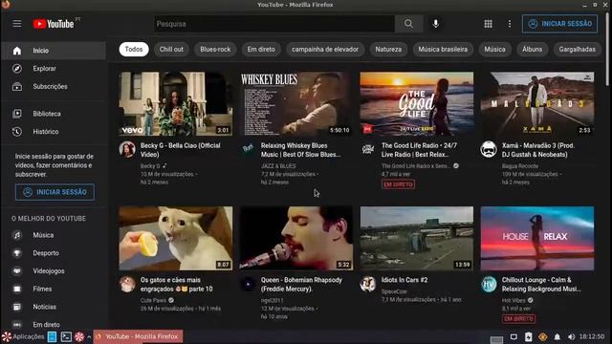Screen dimensions: 612x344
Task: Open Becky G Bella Ciao thumbnail
Action: click(x=176, y=104)
